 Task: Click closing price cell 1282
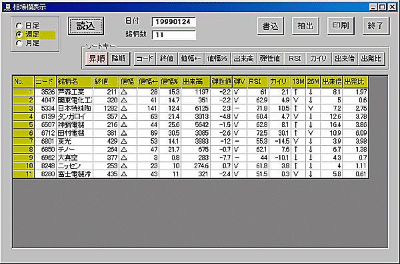click(106, 108)
